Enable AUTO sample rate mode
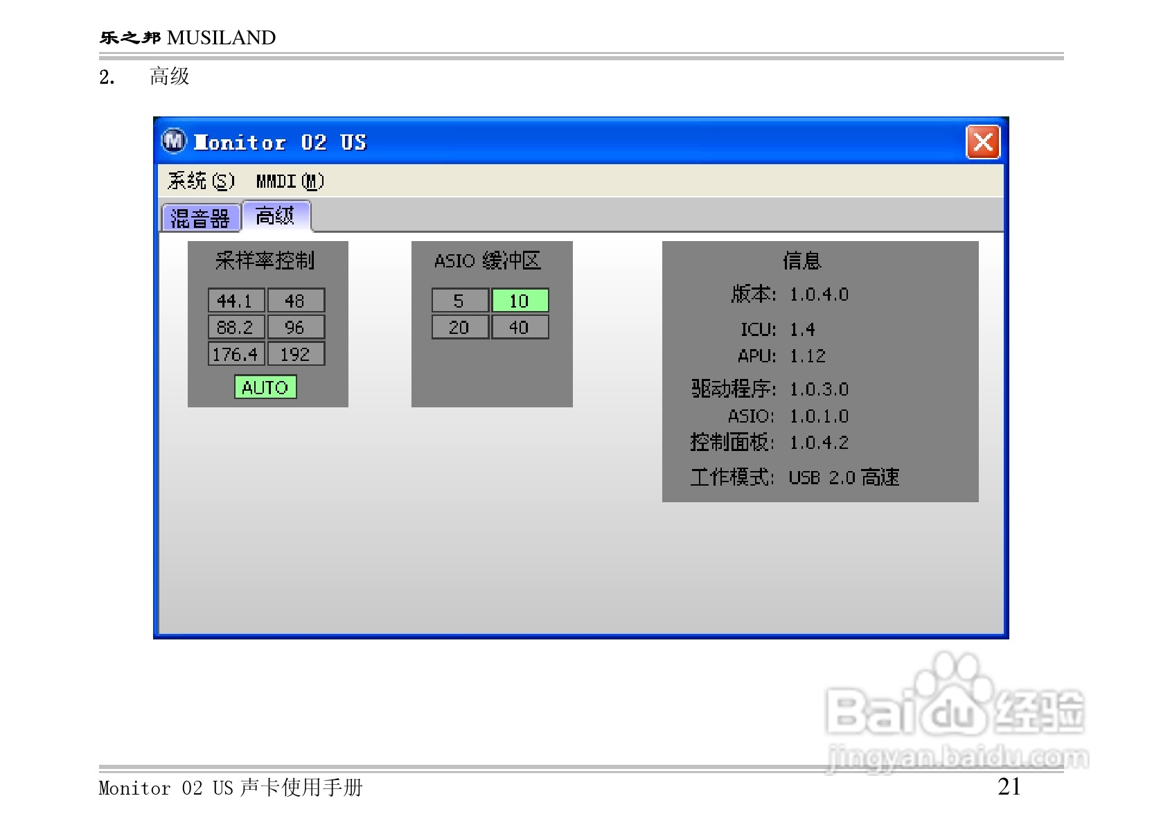 coord(266,387)
